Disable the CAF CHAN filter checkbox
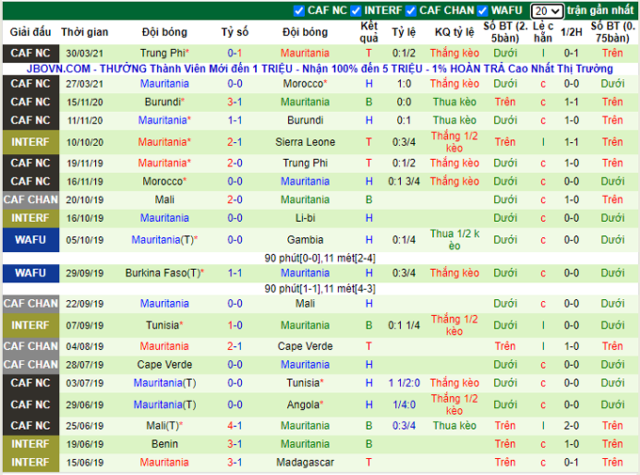The height and width of the screenshot is (475, 640). click(x=410, y=10)
